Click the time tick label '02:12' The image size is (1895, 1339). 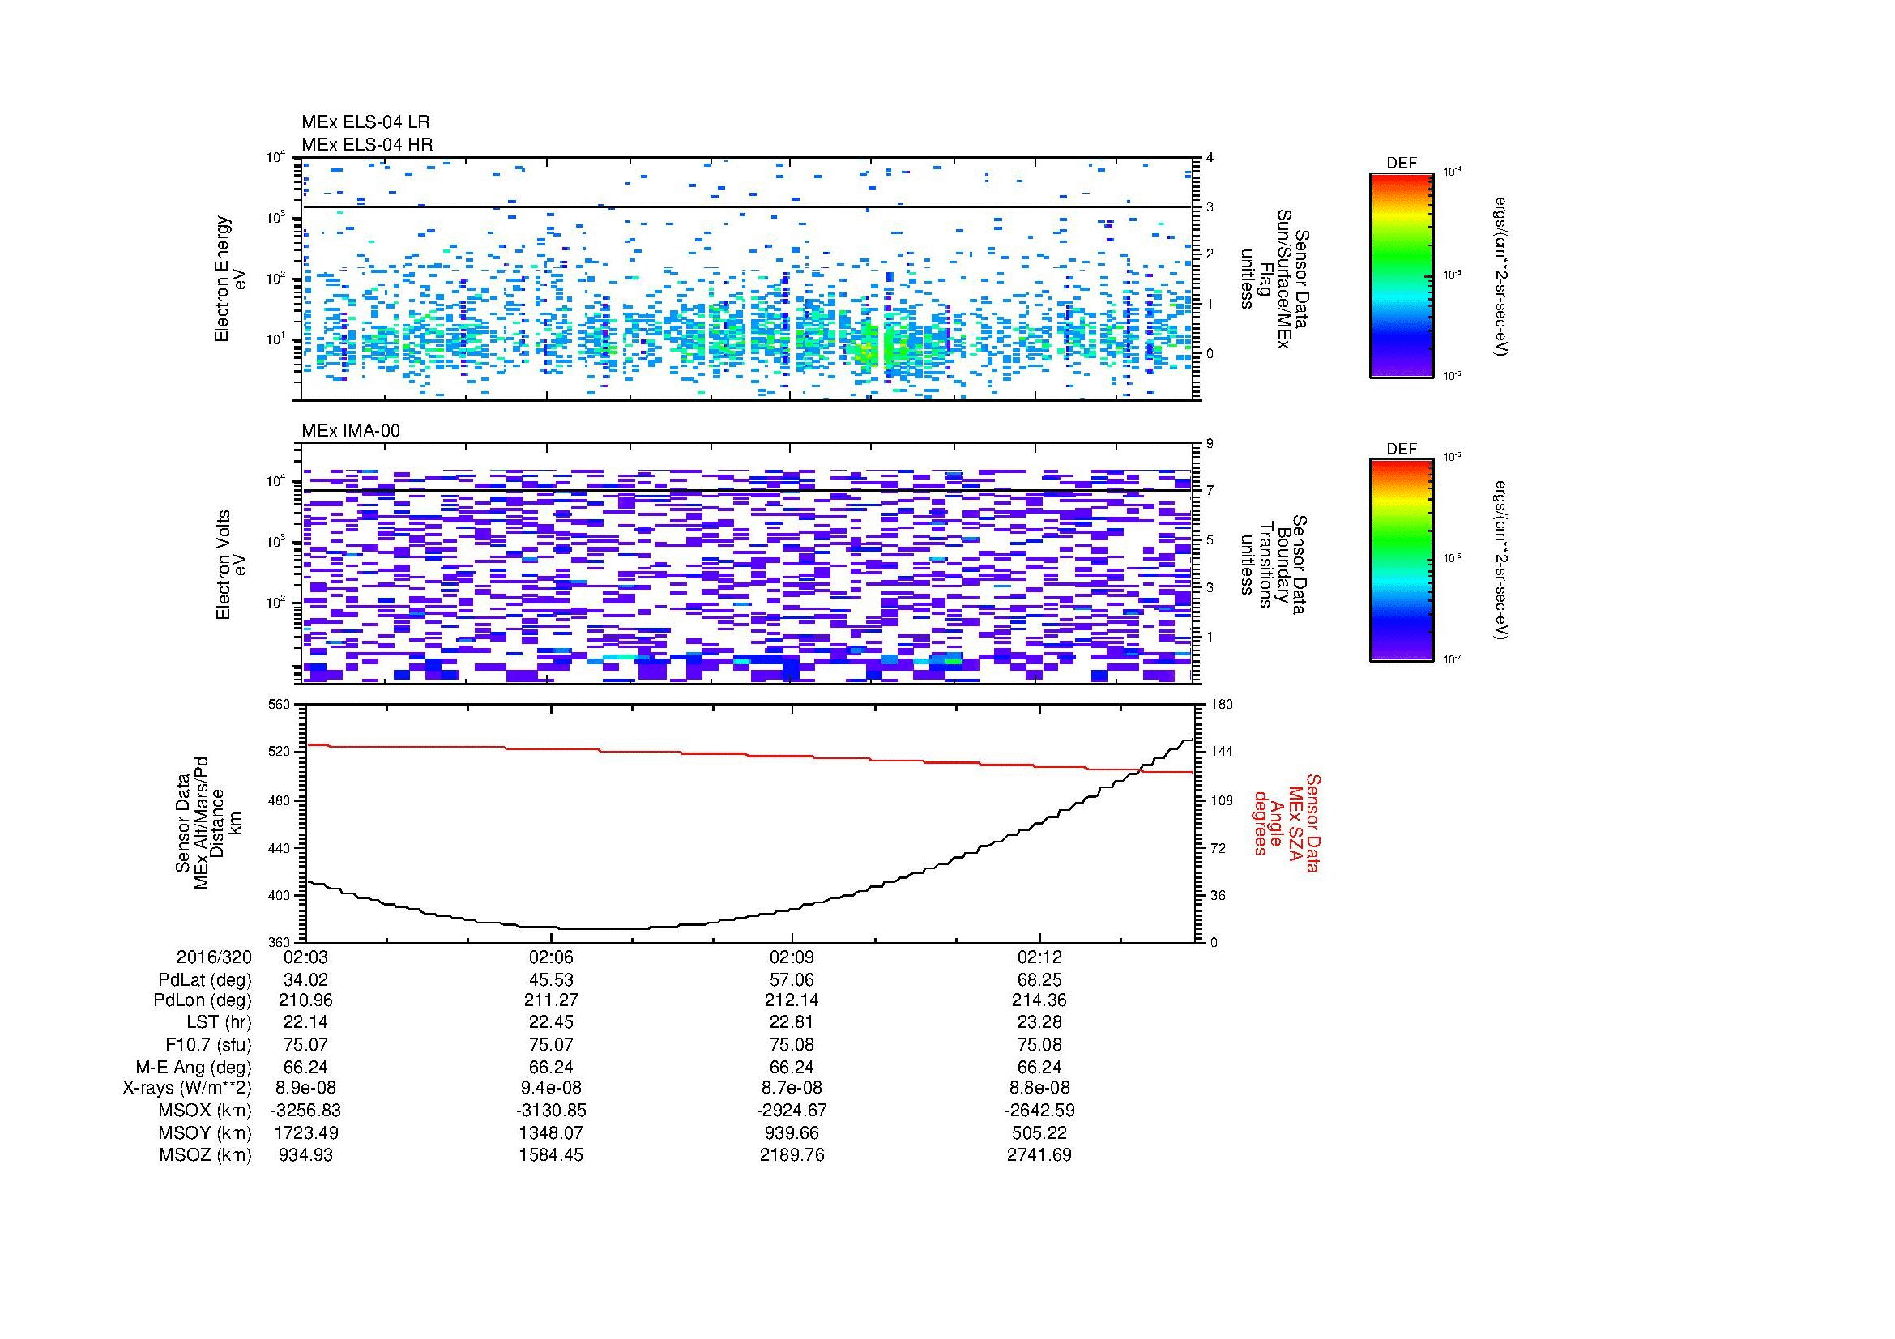[1039, 957]
